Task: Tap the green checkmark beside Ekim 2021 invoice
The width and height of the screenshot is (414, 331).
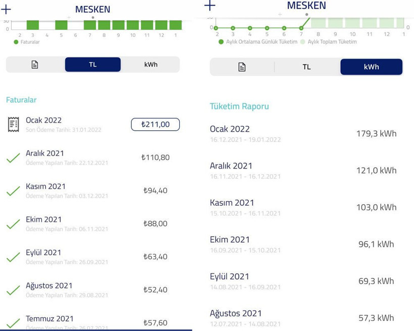Action: (14, 224)
